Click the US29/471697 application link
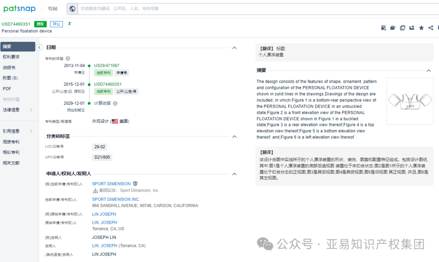This screenshot has width=439, height=262. point(107,65)
